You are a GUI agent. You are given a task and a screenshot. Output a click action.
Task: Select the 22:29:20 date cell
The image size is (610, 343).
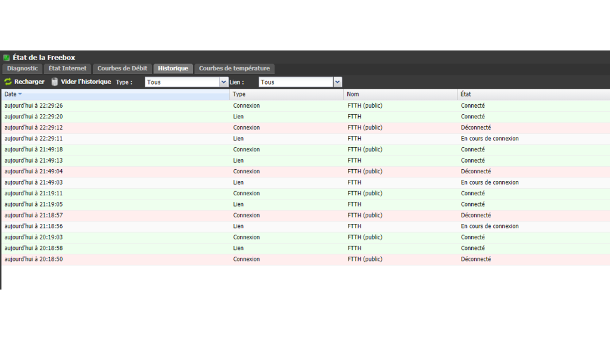click(x=33, y=117)
